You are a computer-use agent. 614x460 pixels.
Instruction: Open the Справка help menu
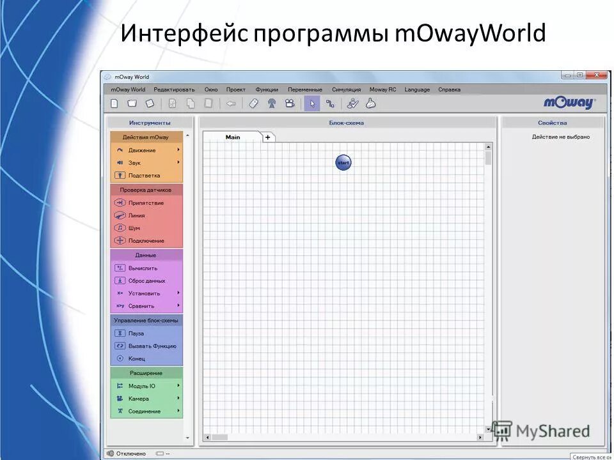coord(449,89)
